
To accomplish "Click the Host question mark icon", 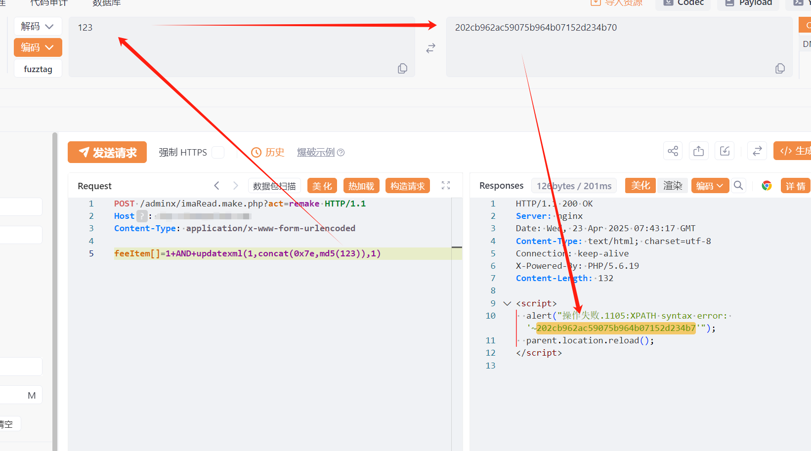I will [142, 216].
